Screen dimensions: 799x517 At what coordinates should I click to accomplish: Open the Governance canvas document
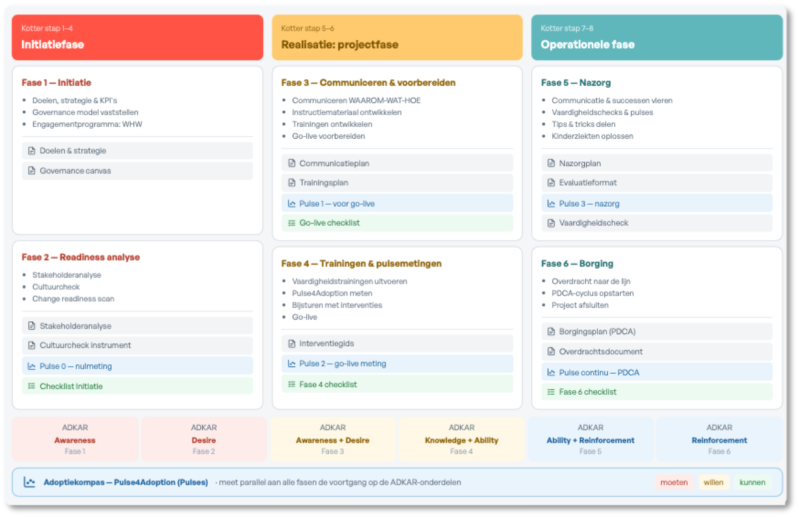pos(137,171)
